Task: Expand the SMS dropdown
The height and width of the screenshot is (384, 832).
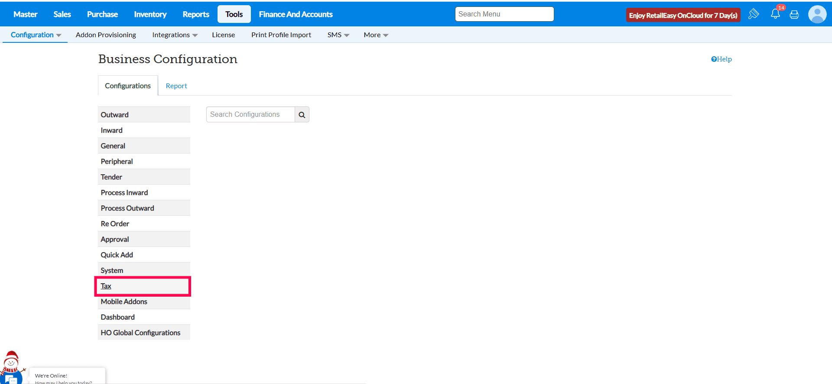Action: (338, 35)
